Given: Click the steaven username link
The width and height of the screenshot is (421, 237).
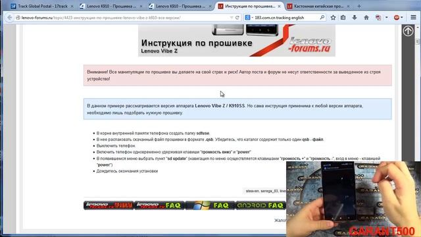Looking at the screenshot, I should click(252, 191).
